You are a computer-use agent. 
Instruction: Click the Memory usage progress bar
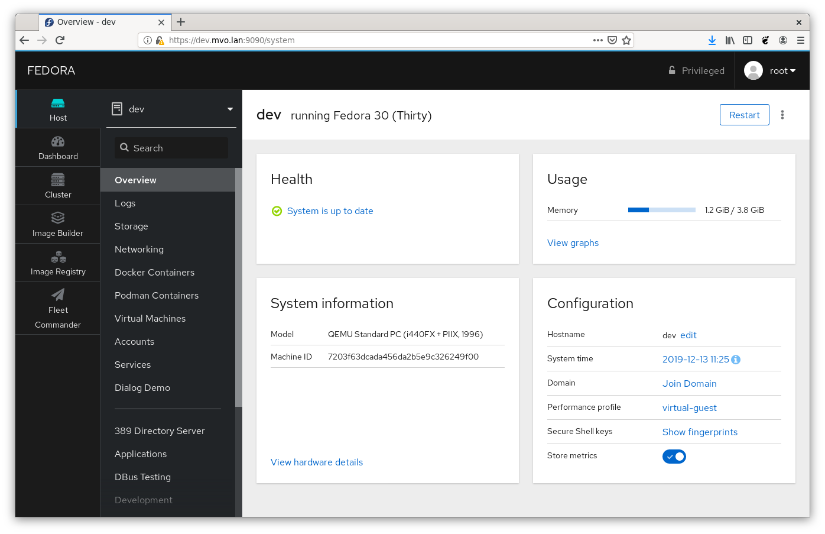pyautogui.click(x=662, y=210)
